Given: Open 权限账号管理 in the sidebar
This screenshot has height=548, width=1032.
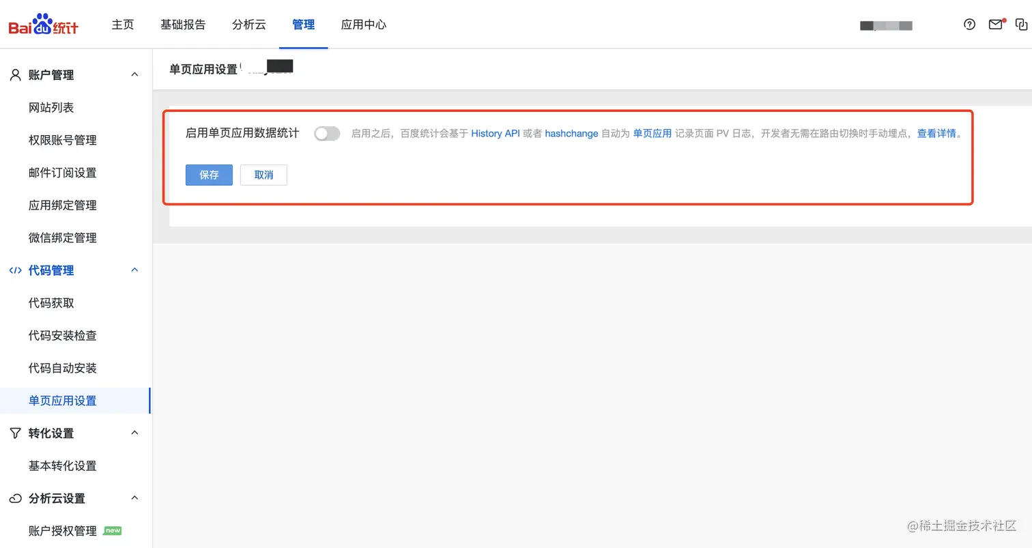Looking at the screenshot, I should 63,140.
